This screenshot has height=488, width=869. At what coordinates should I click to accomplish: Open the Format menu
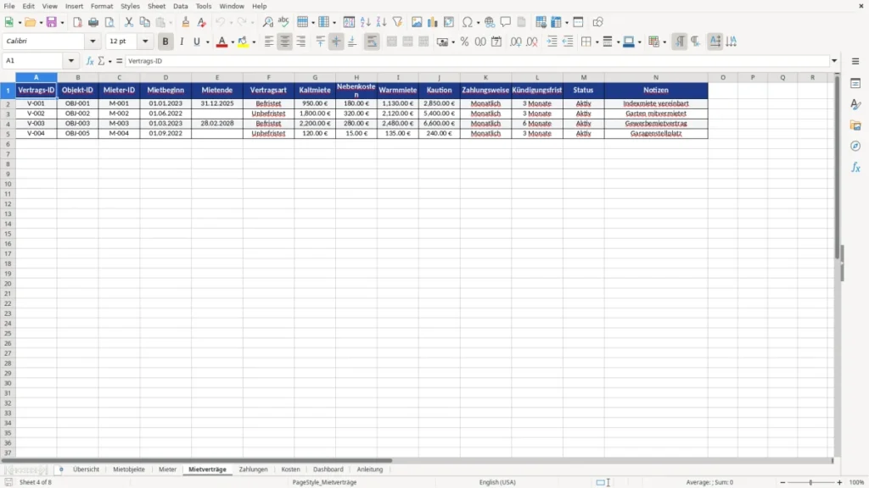[x=102, y=6]
